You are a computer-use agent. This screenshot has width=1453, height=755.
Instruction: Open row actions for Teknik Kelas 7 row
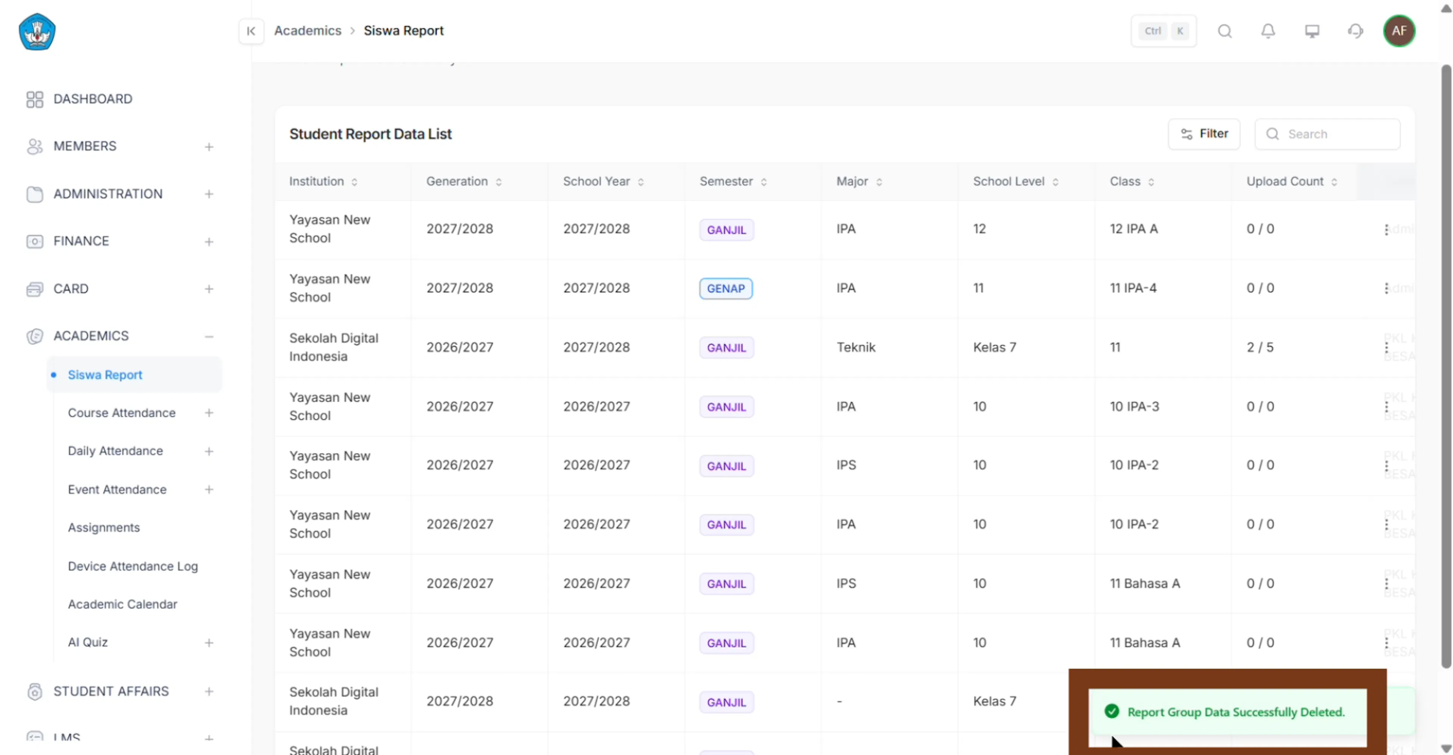tap(1386, 348)
